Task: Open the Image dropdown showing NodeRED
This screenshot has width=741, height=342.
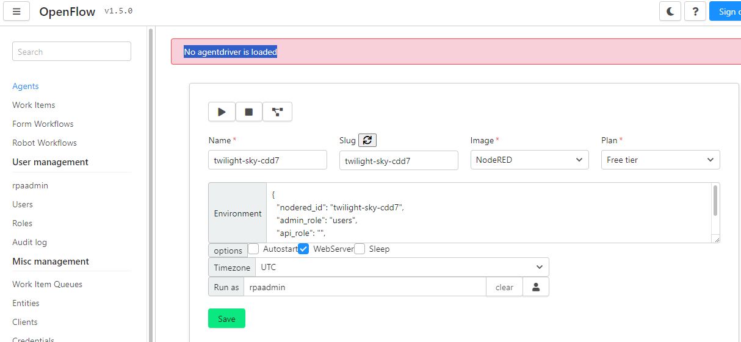Action: [x=530, y=160]
